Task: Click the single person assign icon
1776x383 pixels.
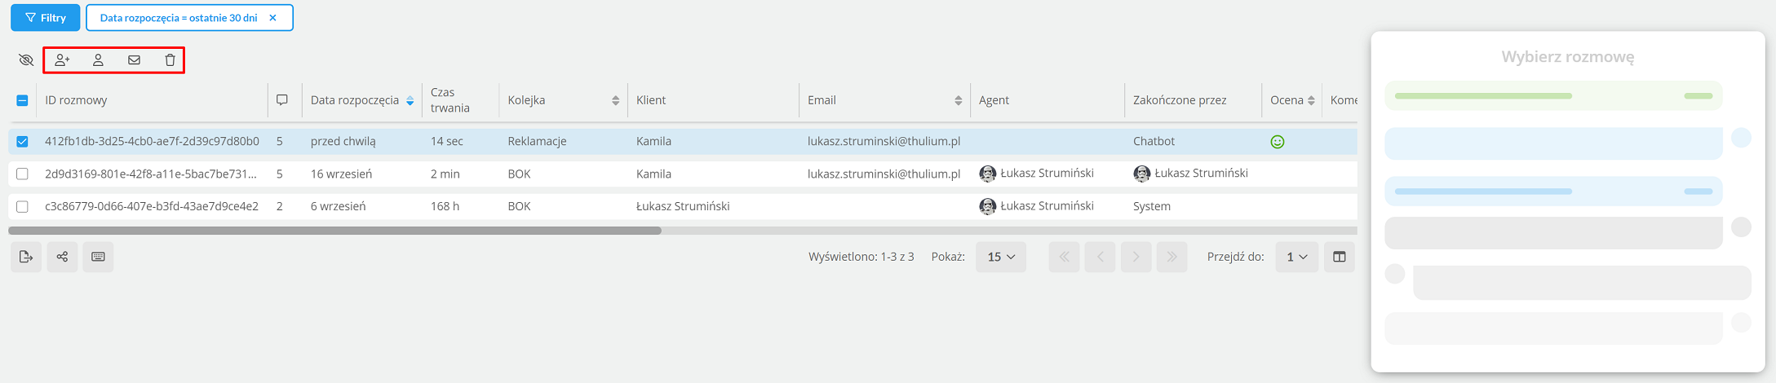Action: pyautogui.click(x=98, y=60)
